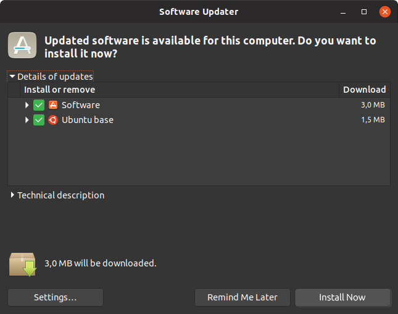Click the package download box icon
This screenshot has height=314, width=398.
tap(23, 265)
